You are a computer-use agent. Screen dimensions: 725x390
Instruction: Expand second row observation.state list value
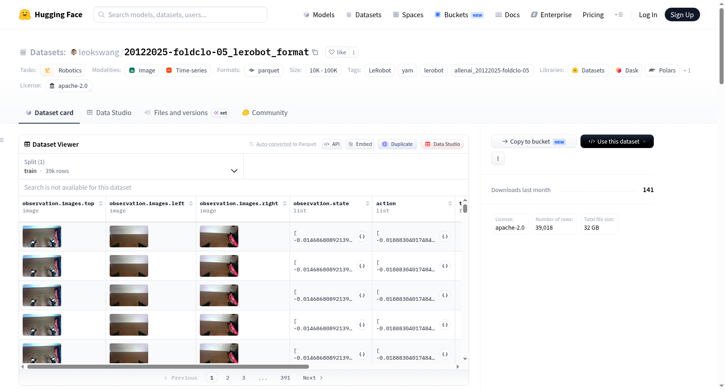click(x=362, y=266)
